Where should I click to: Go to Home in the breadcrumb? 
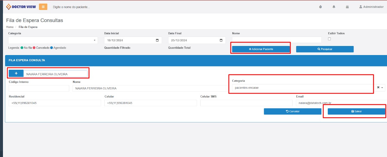point(10,27)
